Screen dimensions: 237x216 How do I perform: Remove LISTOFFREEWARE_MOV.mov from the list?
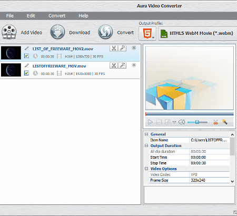click(x=134, y=65)
